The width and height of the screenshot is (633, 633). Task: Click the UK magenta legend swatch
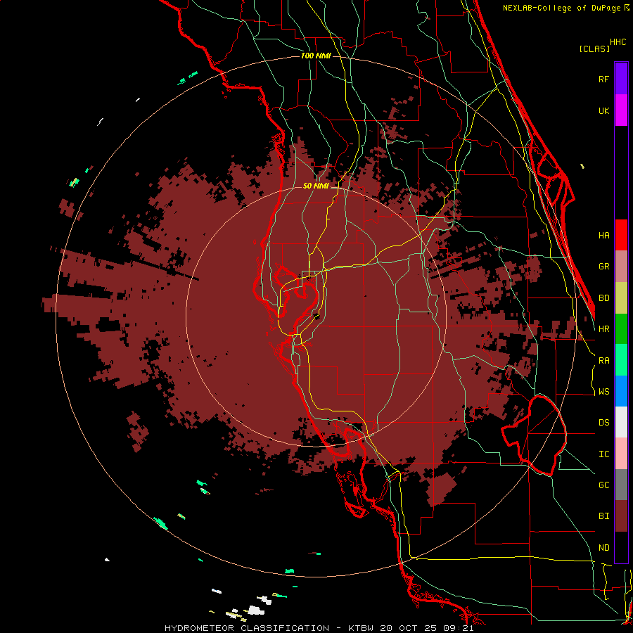(621, 110)
